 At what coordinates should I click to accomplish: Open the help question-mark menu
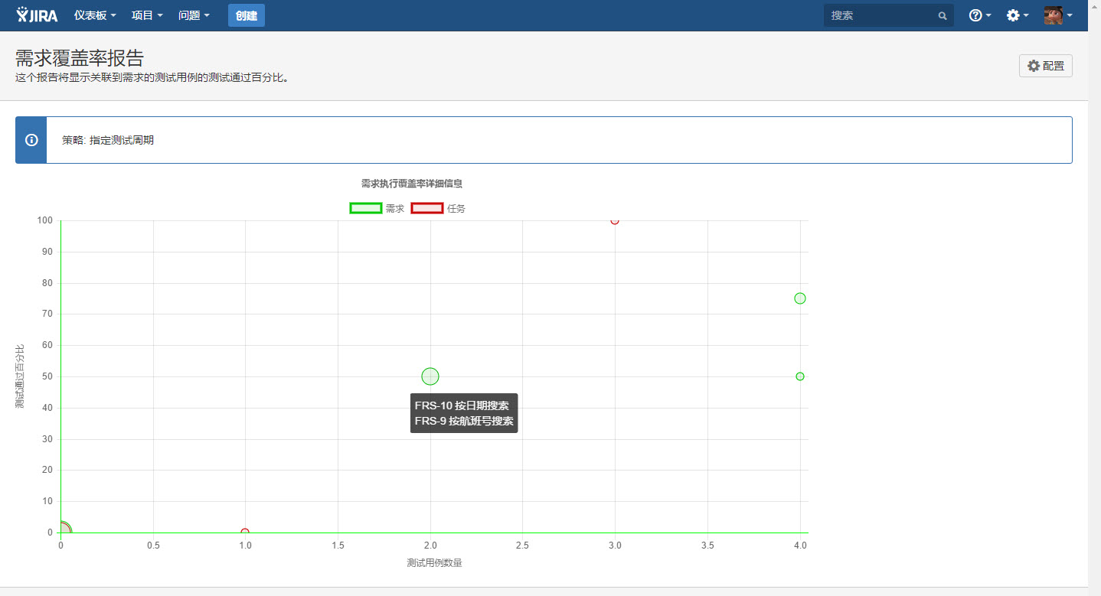[x=980, y=15]
